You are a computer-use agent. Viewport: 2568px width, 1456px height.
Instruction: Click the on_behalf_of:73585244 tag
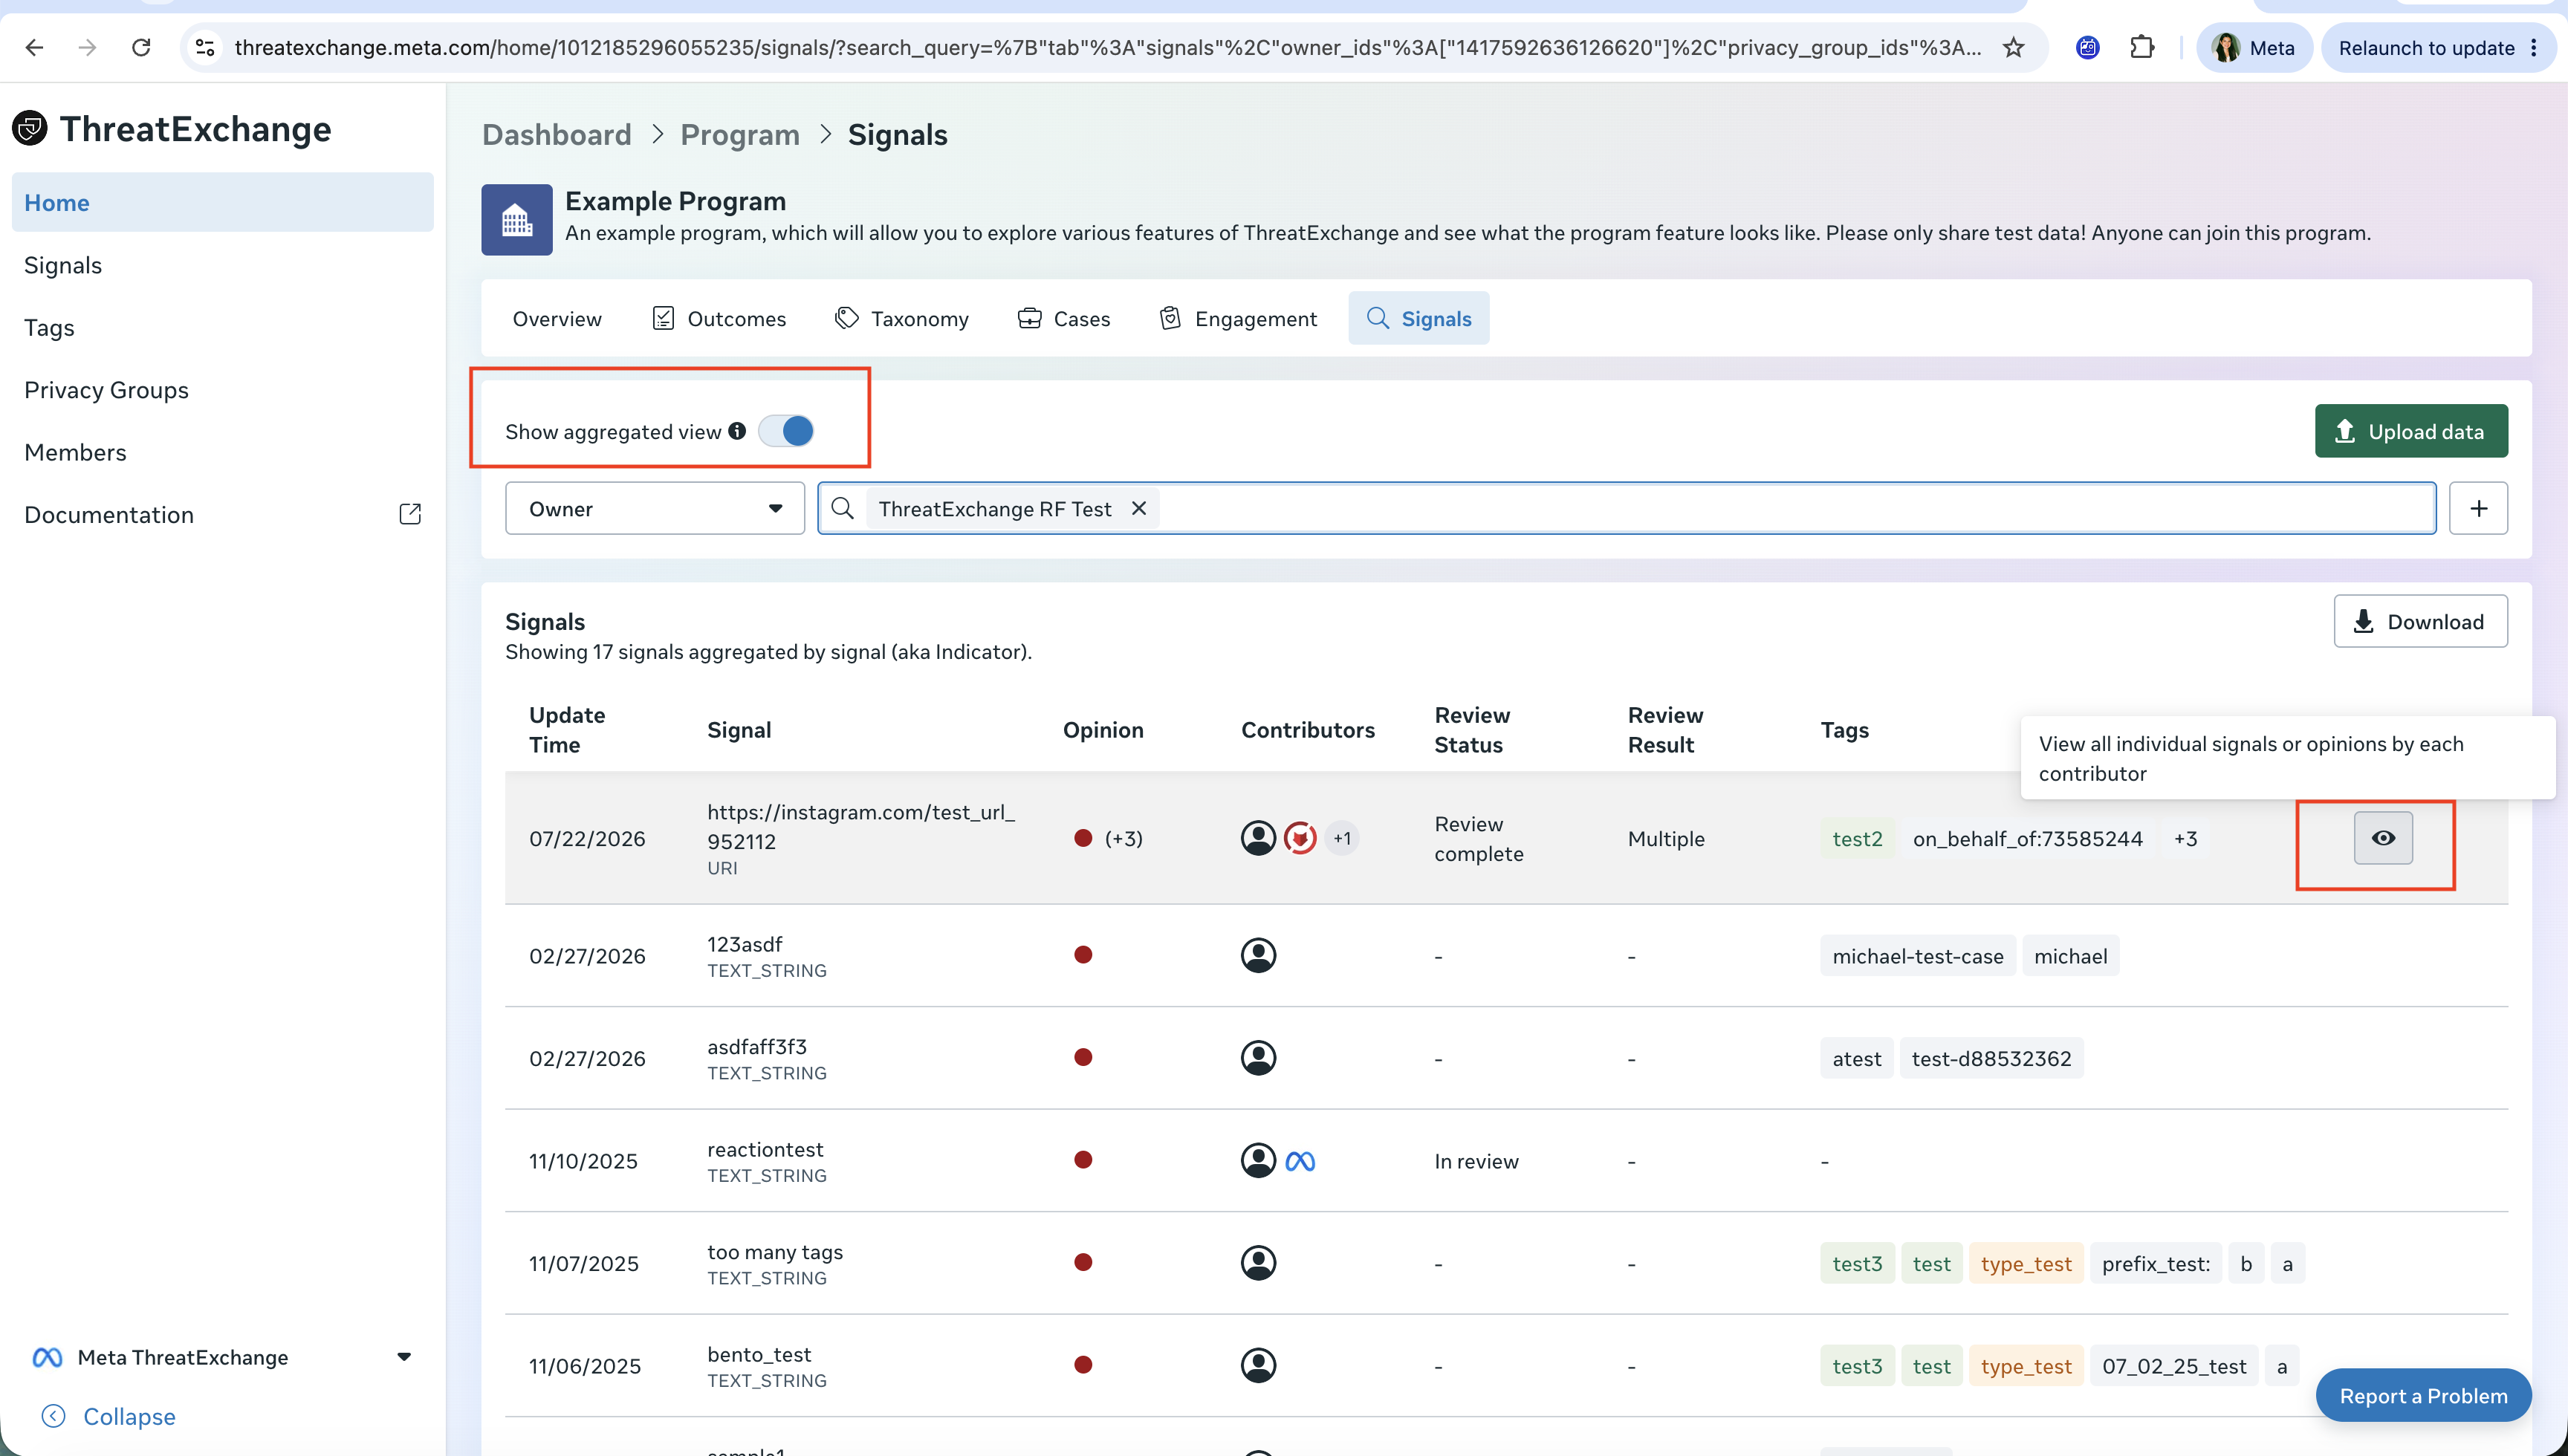pyautogui.click(x=2028, y=838)
